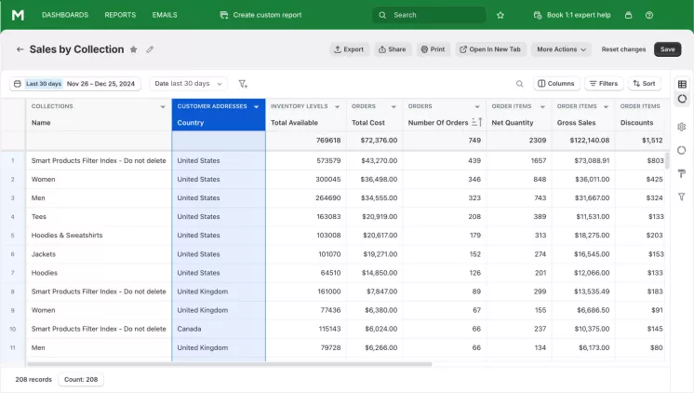Expand Orders Number Of Orders dropdown
Viewport: 694px width, 393px height.
[477, 107]
